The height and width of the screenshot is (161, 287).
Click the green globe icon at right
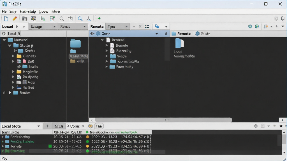(x=257, y=27)
